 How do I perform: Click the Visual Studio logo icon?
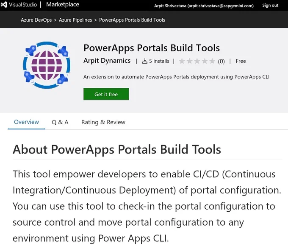point(4,5)
